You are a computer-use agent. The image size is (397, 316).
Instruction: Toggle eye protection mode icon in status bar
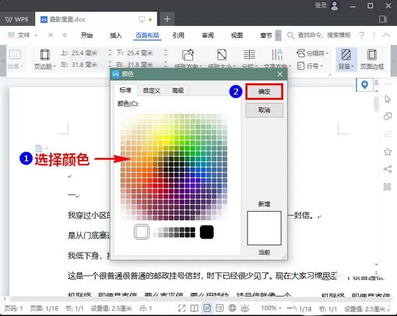pyautogui.click(x=245, y=308)
